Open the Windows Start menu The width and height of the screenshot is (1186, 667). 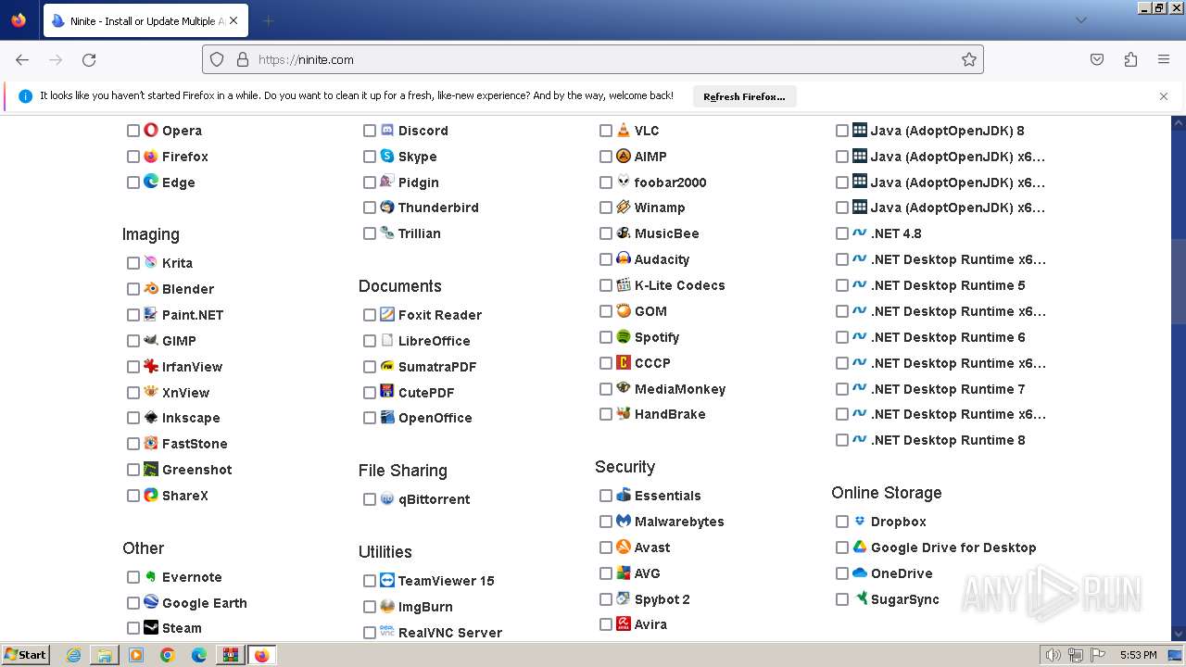25,655
